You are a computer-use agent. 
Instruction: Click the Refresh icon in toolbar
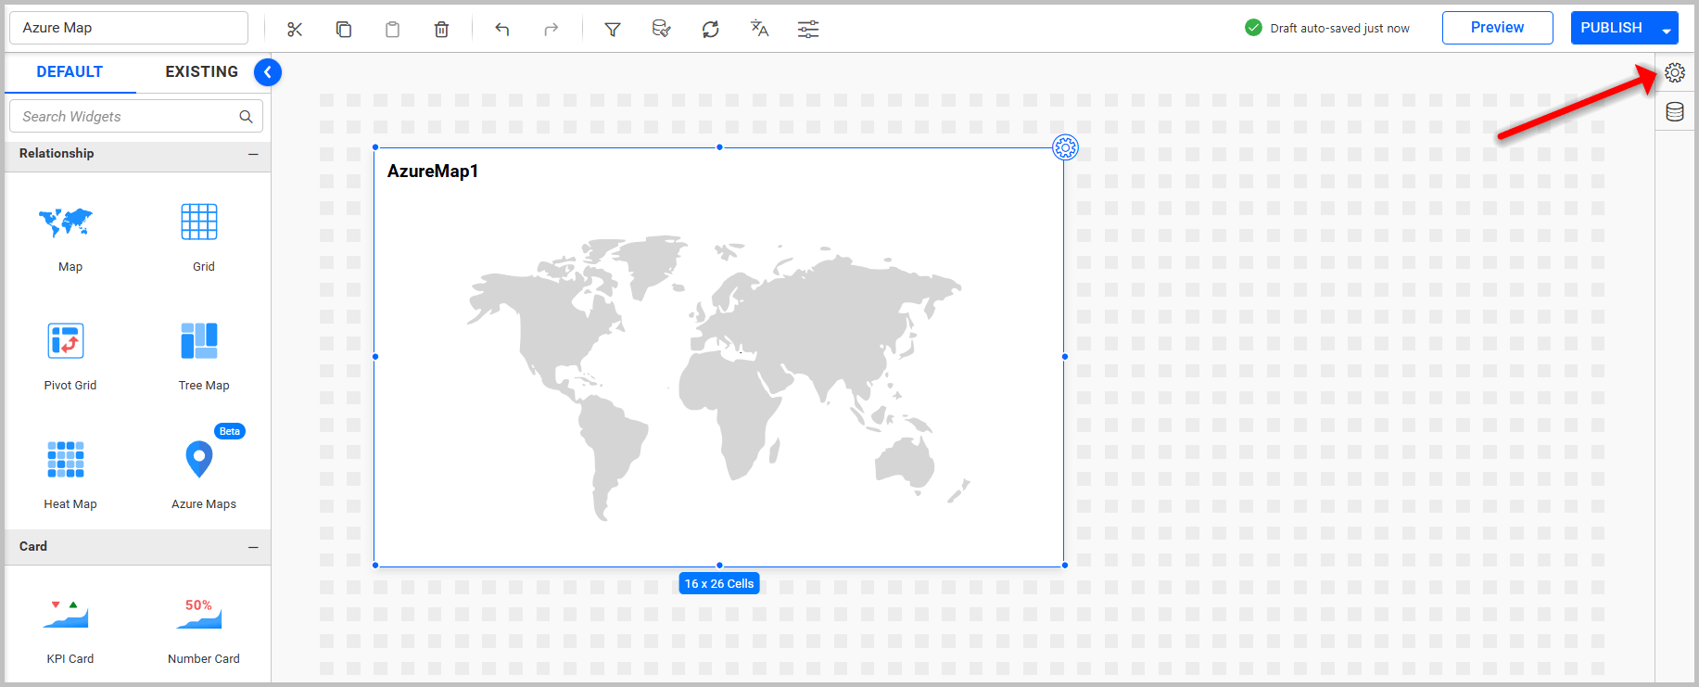tap(711, 30)
